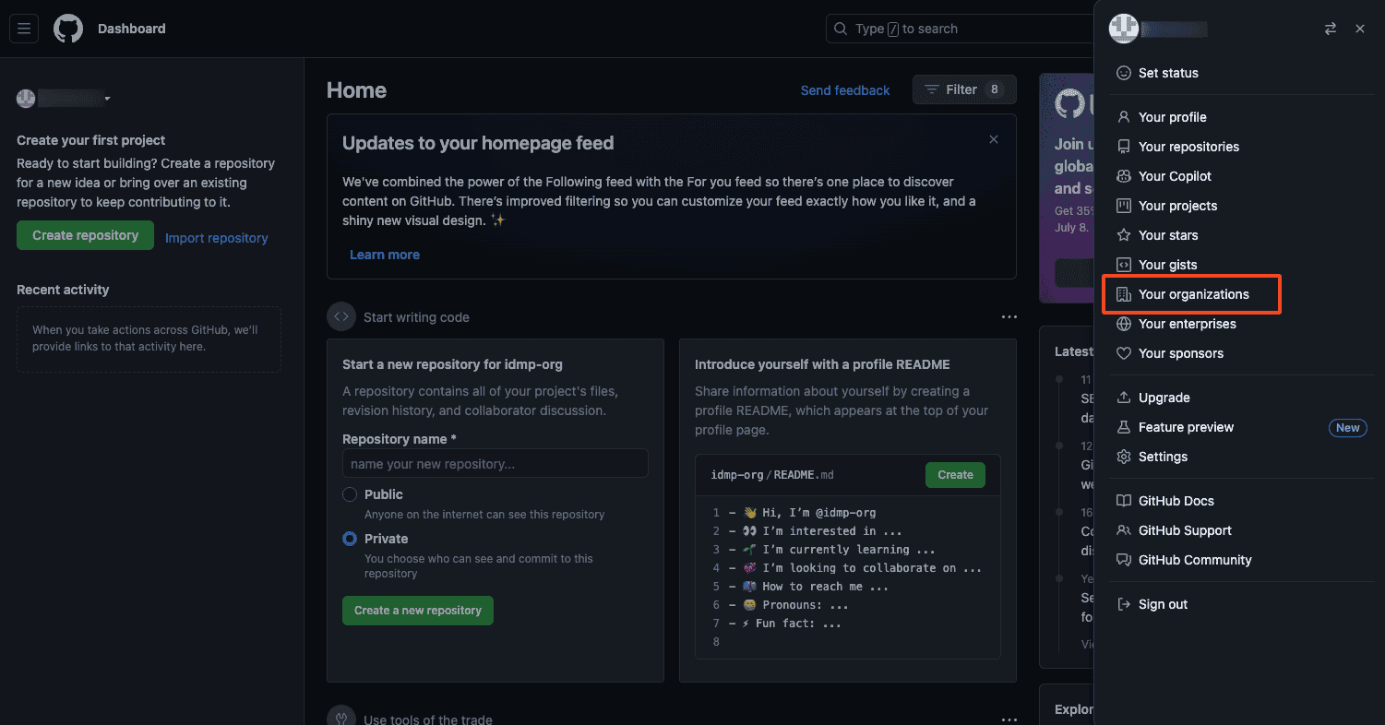Open the Use tools of the trade options menu

[x=1009, y=719]
